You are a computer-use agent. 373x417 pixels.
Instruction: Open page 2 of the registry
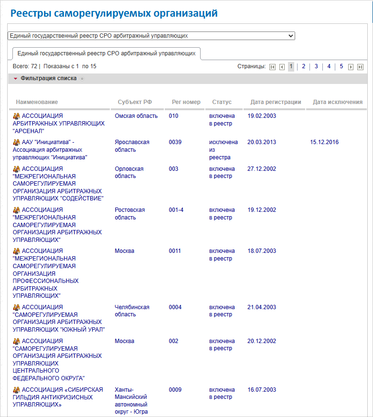303,66
